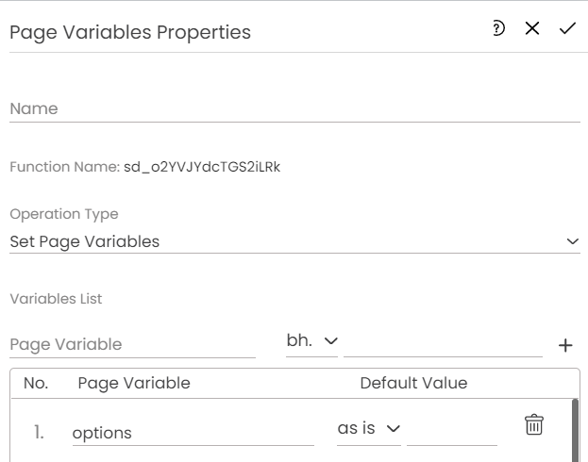Click the "Variables List" section label

click(56, 299)
